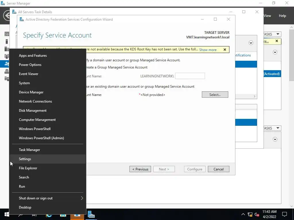Open the View menu in Server Manager
Screen dimensions: 294x220
[267, 16]
